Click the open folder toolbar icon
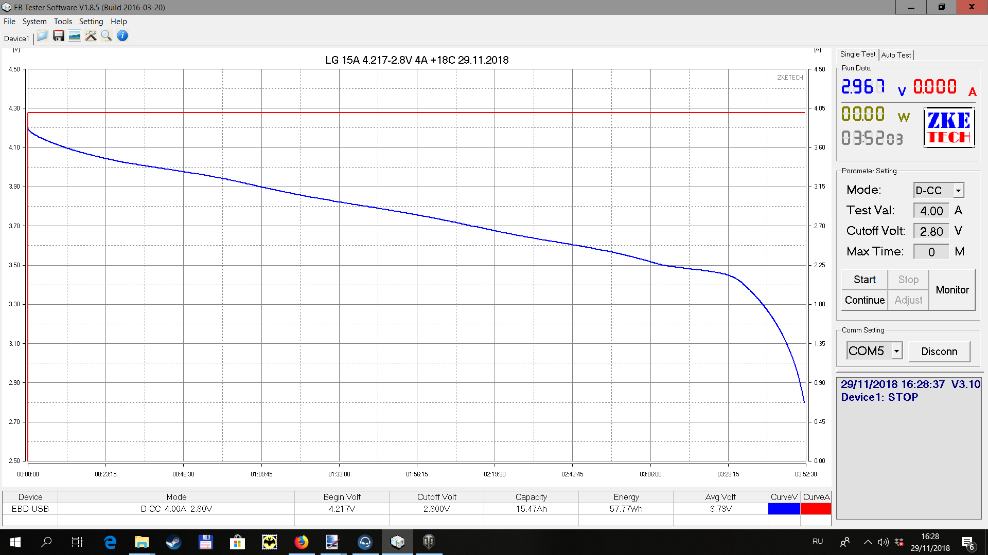This screenshot has width=988, height=555. click(42, 36)
